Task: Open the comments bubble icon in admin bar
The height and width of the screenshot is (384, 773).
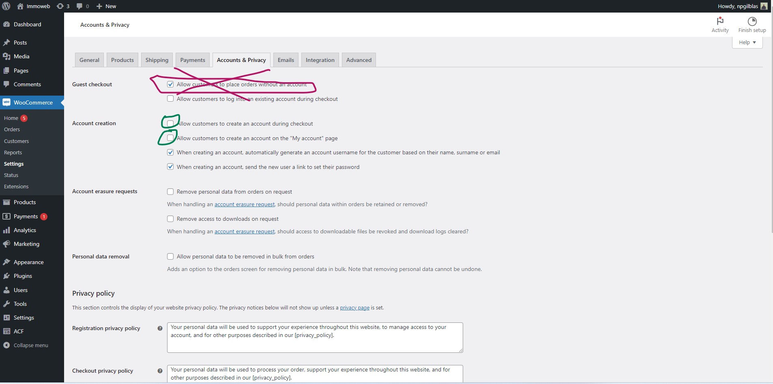Action: pos(79,6)
